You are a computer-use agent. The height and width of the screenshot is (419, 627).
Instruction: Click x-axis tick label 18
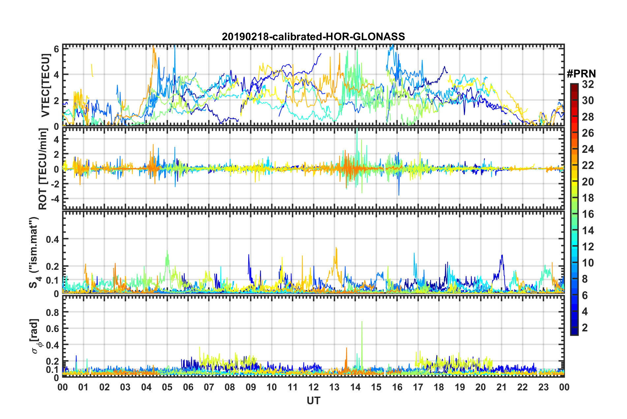[439, 387]
